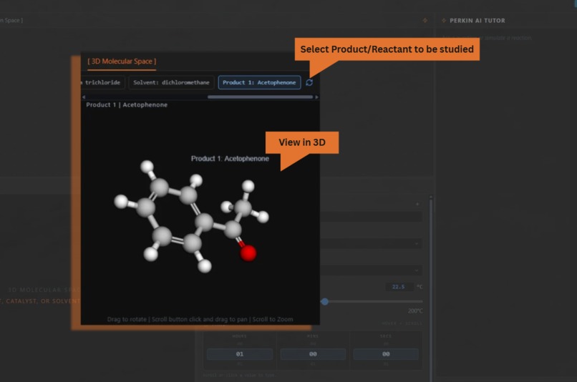The height and width of the screenshot is (382, 577).
Task: Click the 'Product 1 | Acetophenone' label
Action: (127, 104)
